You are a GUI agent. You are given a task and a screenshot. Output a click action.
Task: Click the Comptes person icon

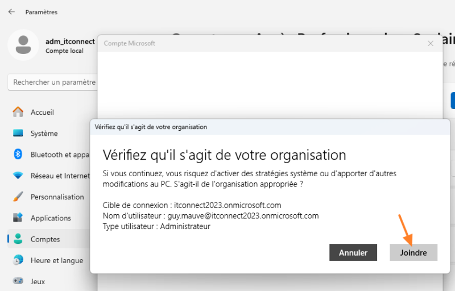(18, 239)
